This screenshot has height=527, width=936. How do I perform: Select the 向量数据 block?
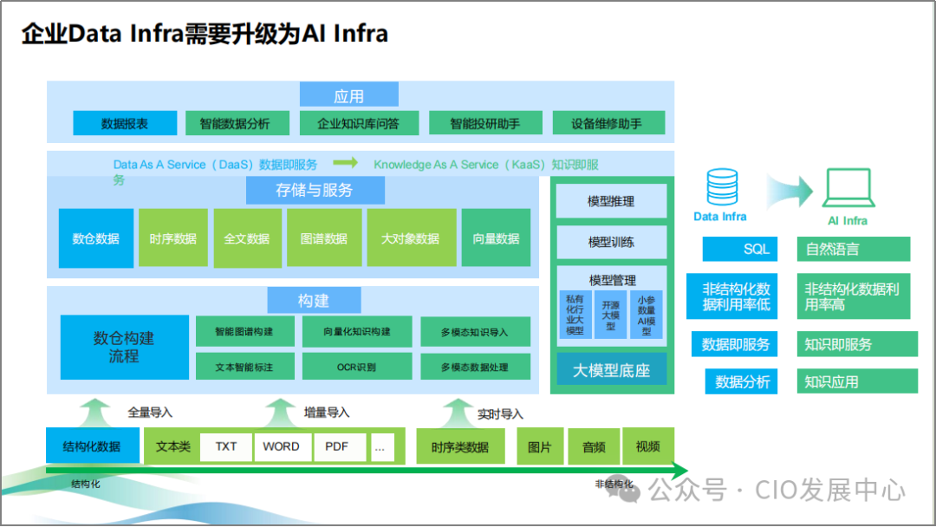click(x=496, y=238)
